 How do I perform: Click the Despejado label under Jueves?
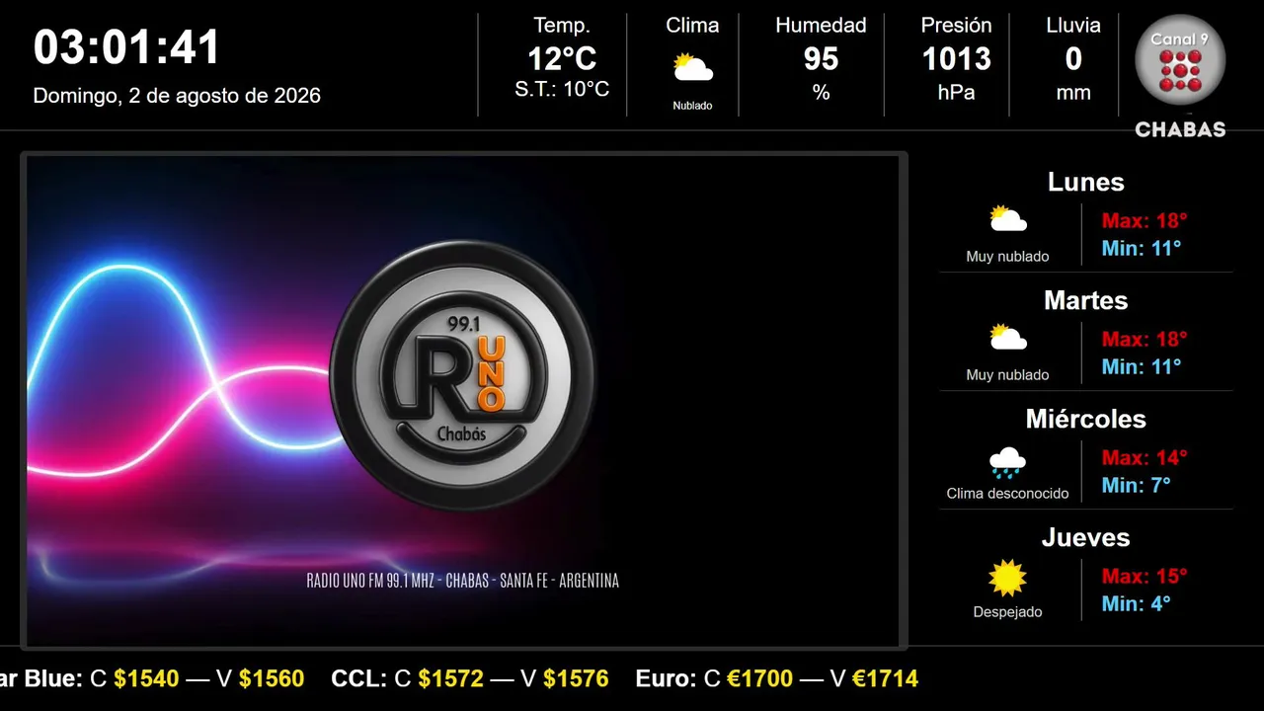(x=1007, y=611)
